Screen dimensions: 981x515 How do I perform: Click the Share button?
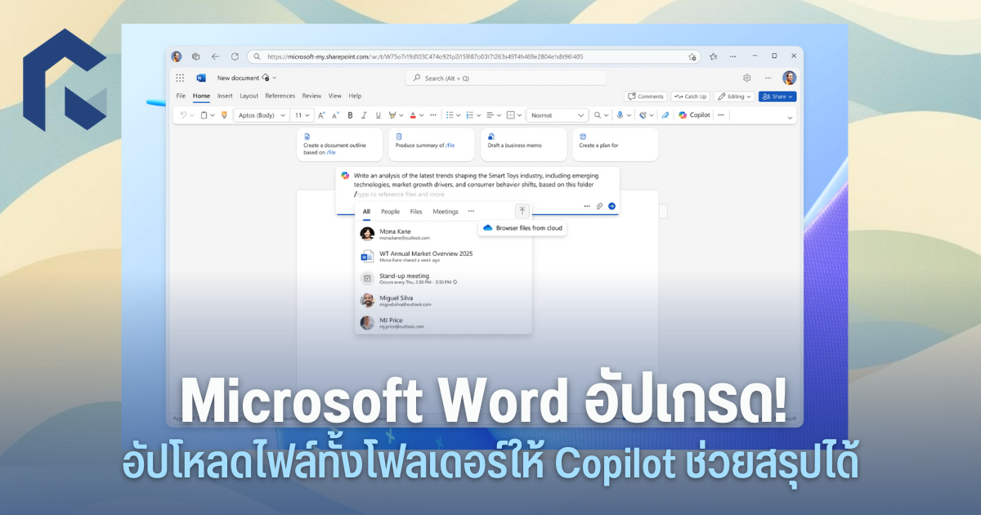click(777, 96)
